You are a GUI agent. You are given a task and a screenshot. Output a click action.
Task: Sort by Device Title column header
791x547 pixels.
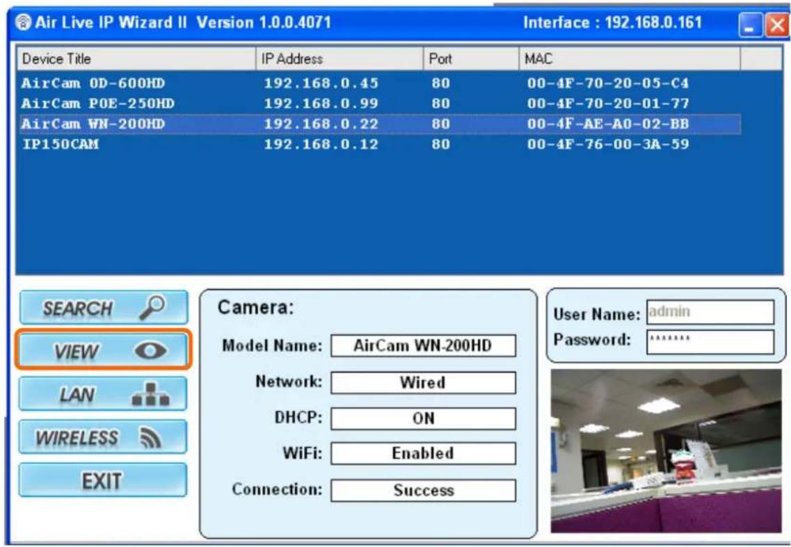click(x=136, y=59)
